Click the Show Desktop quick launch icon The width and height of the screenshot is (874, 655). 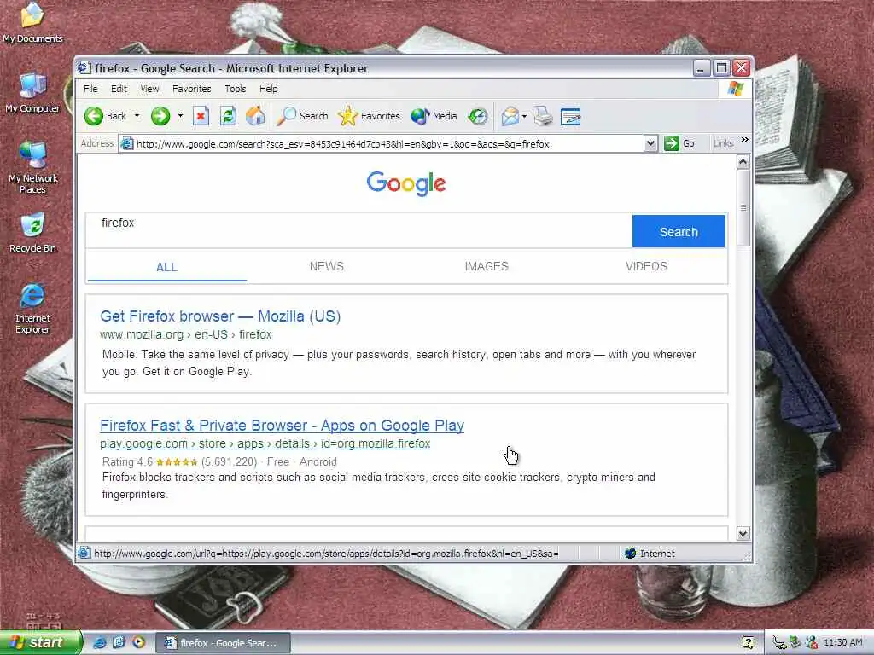119,642
